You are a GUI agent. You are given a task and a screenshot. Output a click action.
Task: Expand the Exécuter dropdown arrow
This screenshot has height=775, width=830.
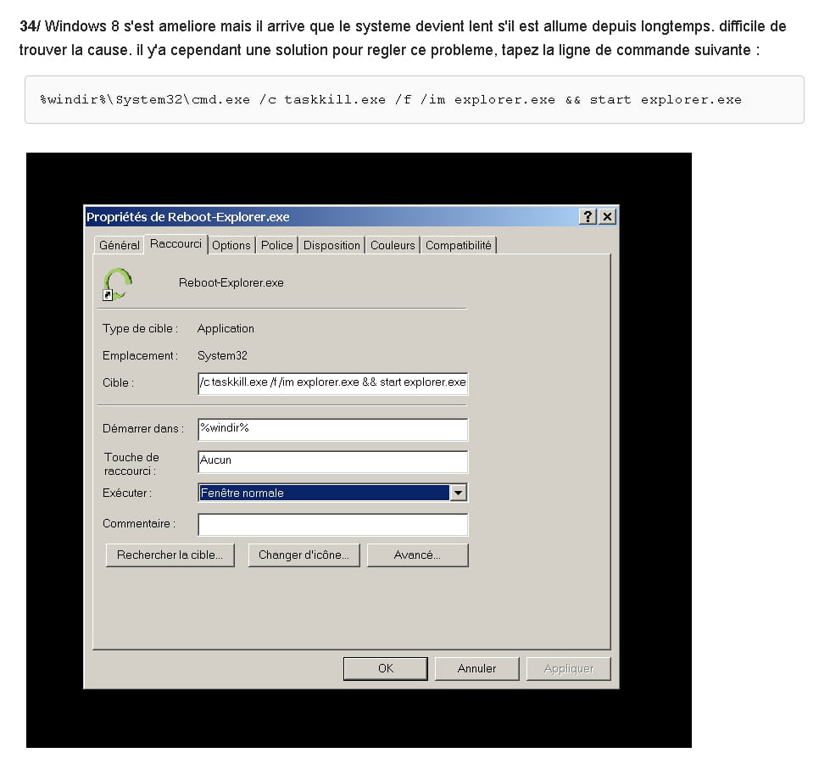459,493
